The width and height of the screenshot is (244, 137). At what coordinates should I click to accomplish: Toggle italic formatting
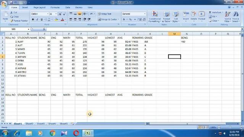37,19
